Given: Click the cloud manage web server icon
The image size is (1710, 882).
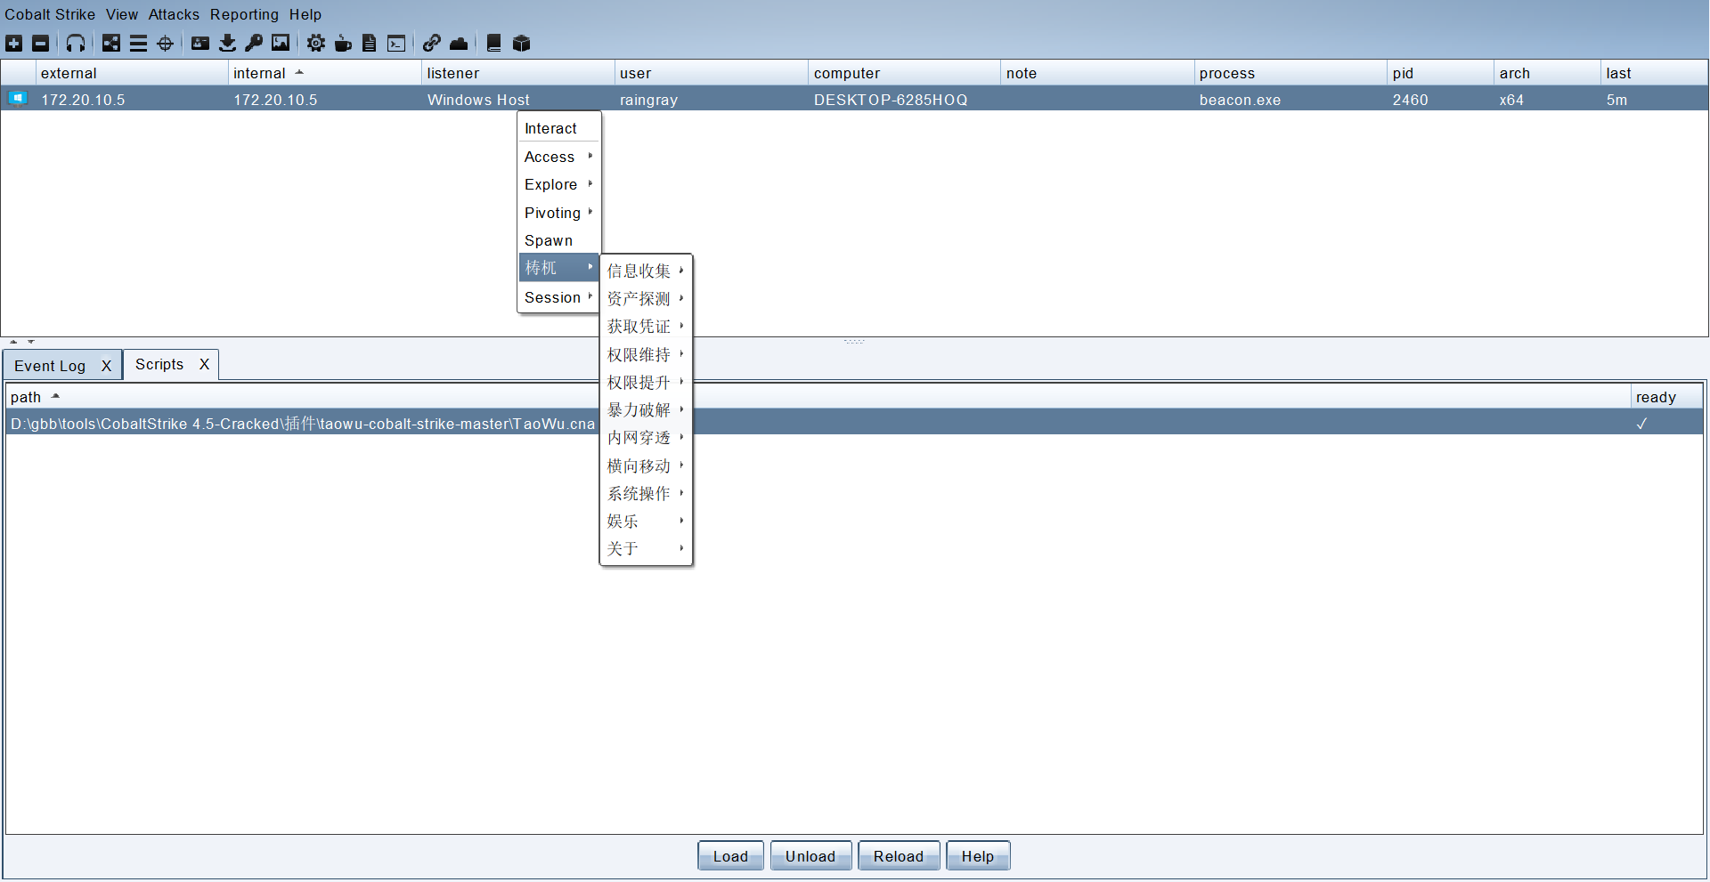Looking at the screenshot, I should (459, 43).
